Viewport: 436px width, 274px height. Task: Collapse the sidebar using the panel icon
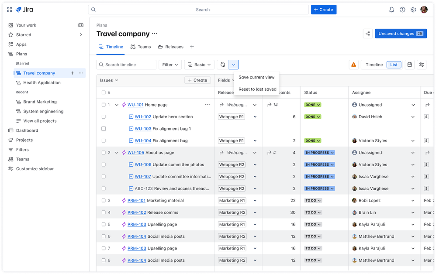[x=81, y=25]
